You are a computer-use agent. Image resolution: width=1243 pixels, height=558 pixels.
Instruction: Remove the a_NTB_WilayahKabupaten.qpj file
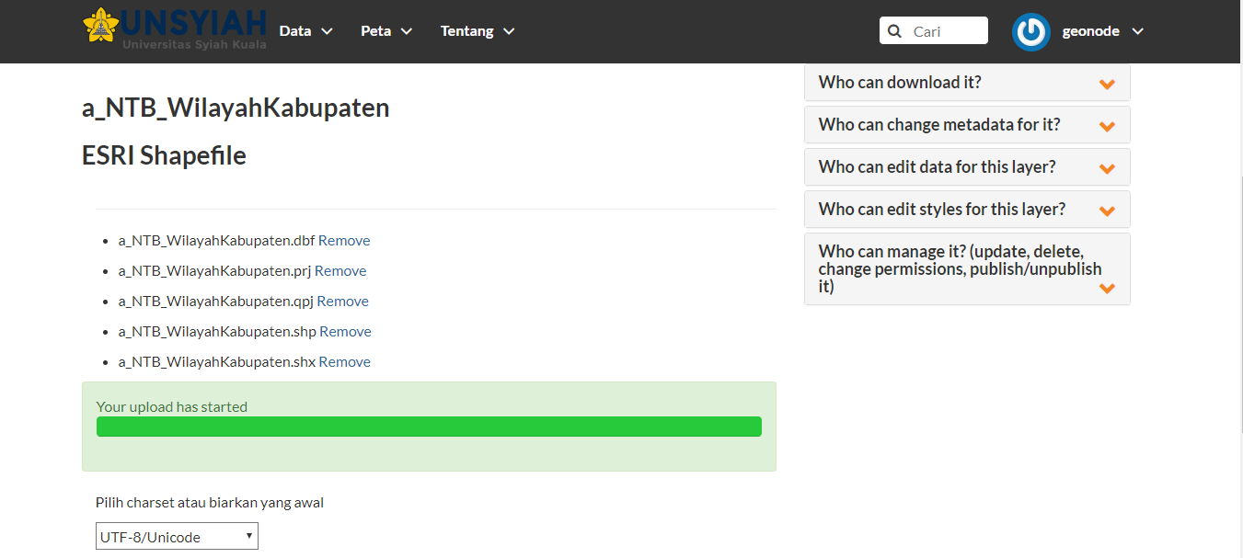(x=342, y=301)
